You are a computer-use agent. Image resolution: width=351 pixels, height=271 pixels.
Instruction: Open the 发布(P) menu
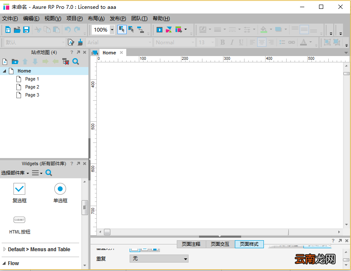[x=118, y=19]
